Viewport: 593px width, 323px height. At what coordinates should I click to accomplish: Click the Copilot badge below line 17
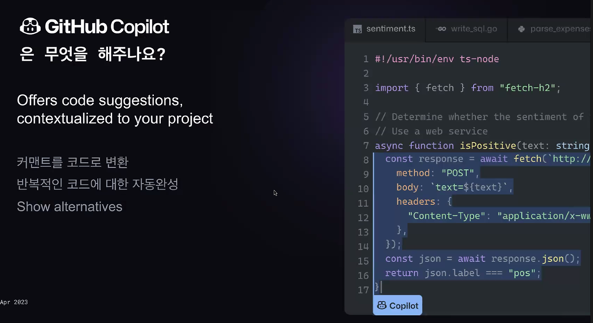tap(397, 305)
